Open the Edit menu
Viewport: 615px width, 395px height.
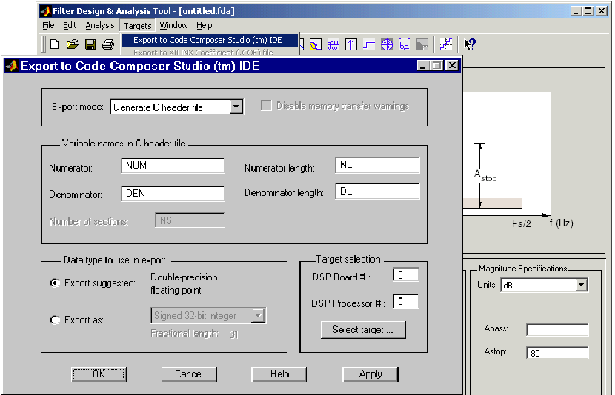tap(70, 25)
